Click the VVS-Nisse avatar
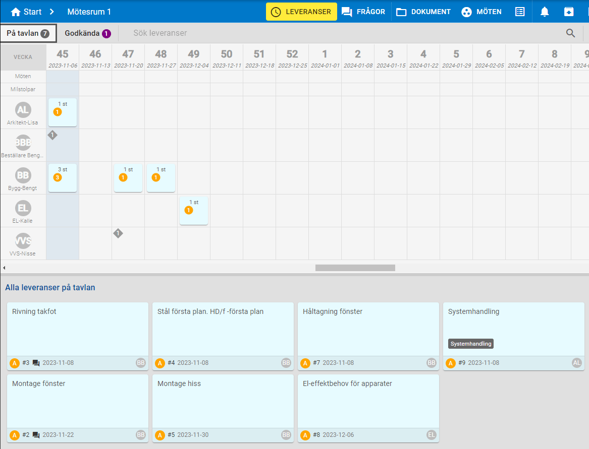Screen dimensions: 589x449 click(x=23, y=241)
